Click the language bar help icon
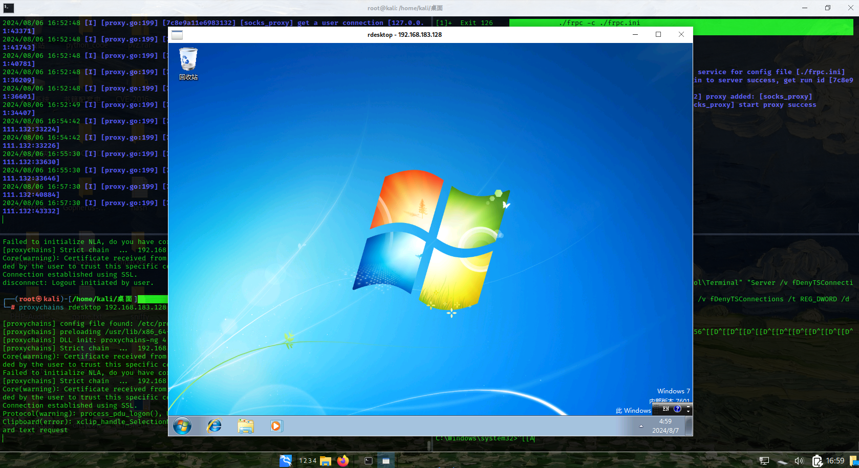The image size is (859, 468). tap(677, 409)
